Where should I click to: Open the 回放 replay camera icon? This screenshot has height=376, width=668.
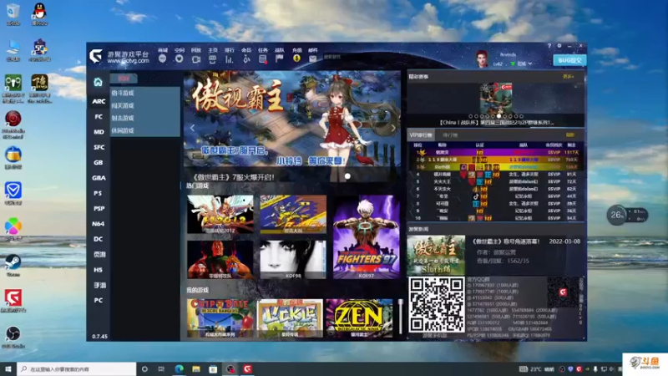[196, 59]
